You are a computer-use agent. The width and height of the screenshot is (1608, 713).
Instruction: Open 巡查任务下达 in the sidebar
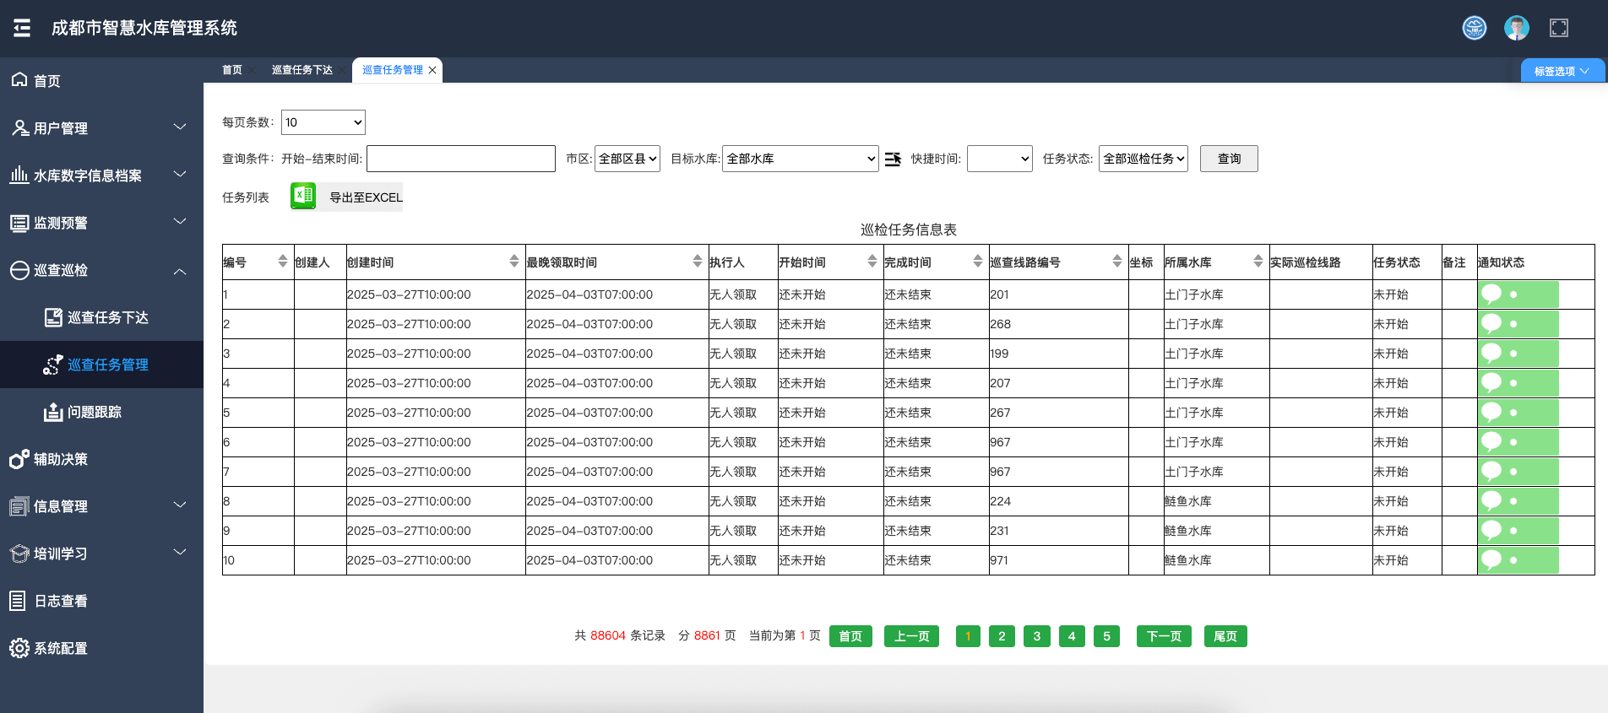tap(101, 317)
